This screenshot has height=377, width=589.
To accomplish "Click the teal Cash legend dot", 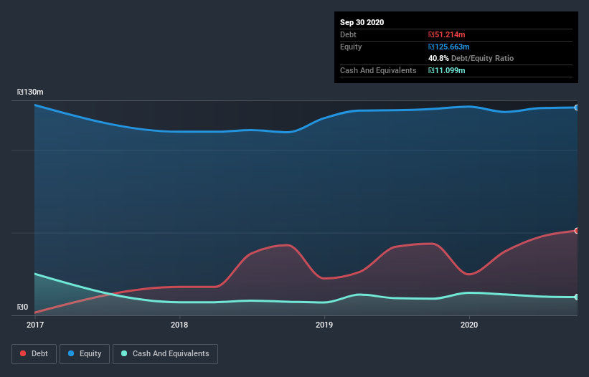I will 124,353.
